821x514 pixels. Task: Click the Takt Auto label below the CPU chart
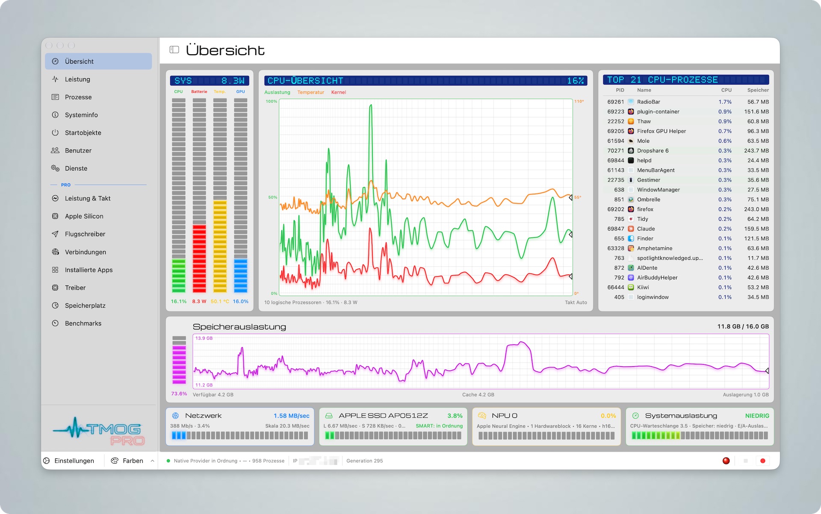tap(576, 303)
